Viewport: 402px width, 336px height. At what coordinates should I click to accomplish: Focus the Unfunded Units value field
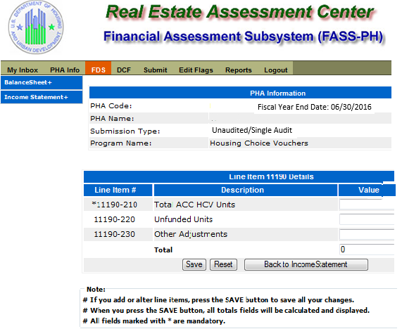click(x=367, y=219)
